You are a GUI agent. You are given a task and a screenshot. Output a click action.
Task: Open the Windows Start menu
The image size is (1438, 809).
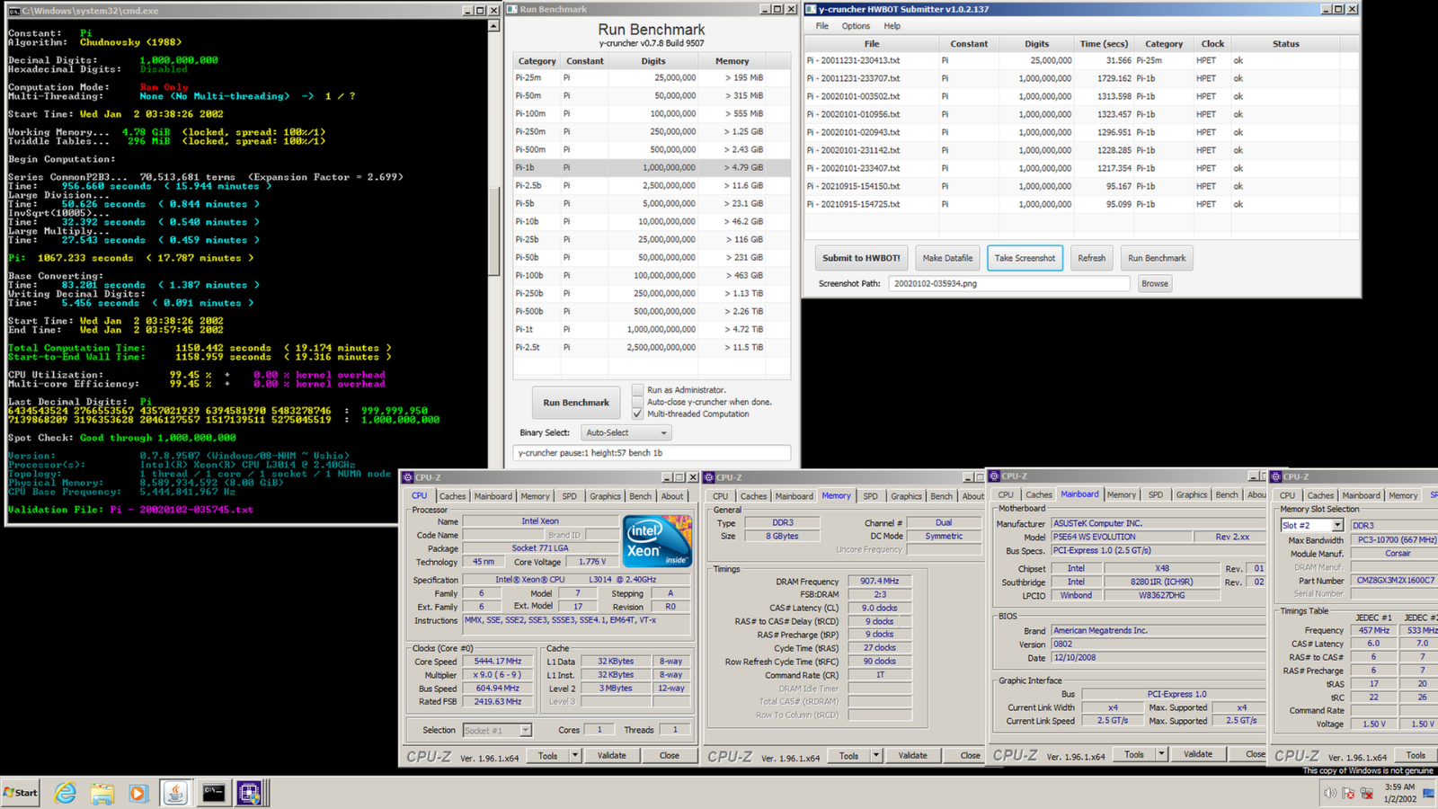click(x=21, y=792)
